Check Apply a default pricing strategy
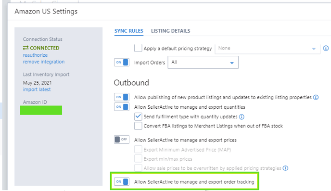This screenshot has width=331, height=191. (x=138, y=48)
